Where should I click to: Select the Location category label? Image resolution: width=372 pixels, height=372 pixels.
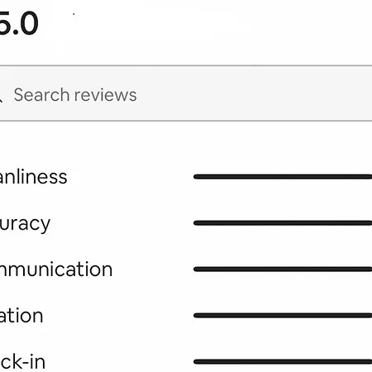pos(21,316)
